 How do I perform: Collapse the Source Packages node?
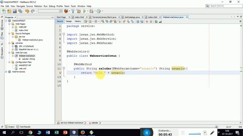click(x=9, y=34)
